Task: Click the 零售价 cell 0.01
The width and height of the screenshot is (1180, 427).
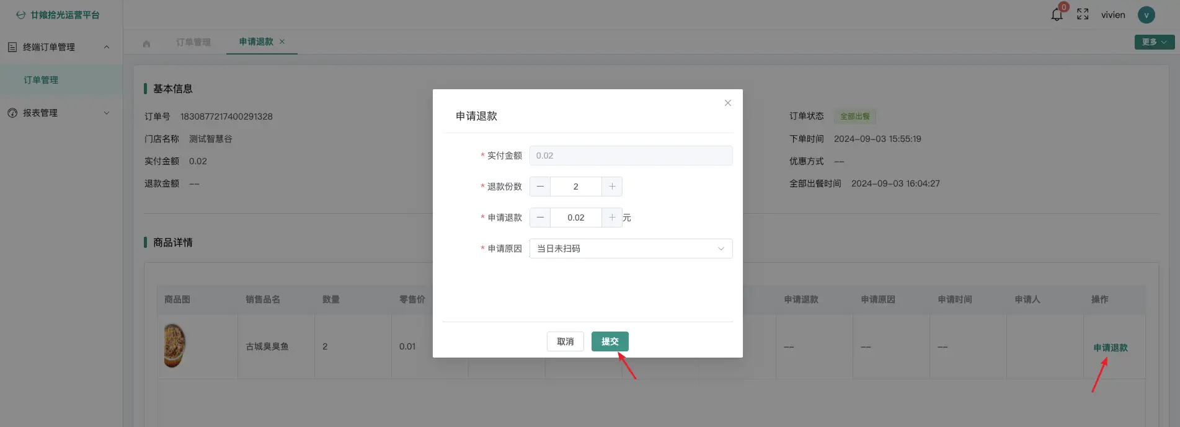Action: coord(407,346)
